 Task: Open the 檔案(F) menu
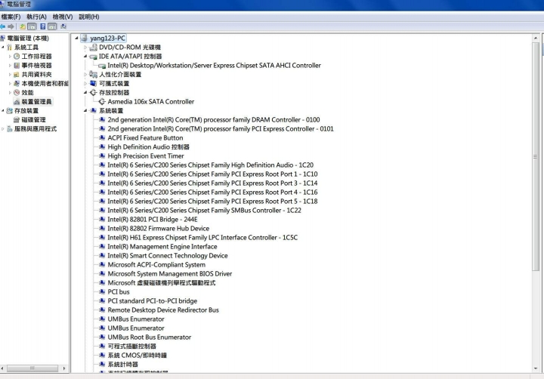tap(11, 17)
